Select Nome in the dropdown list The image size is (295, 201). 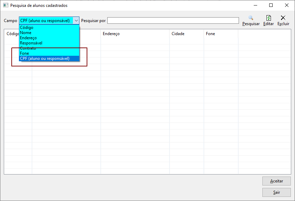point(49,33)
